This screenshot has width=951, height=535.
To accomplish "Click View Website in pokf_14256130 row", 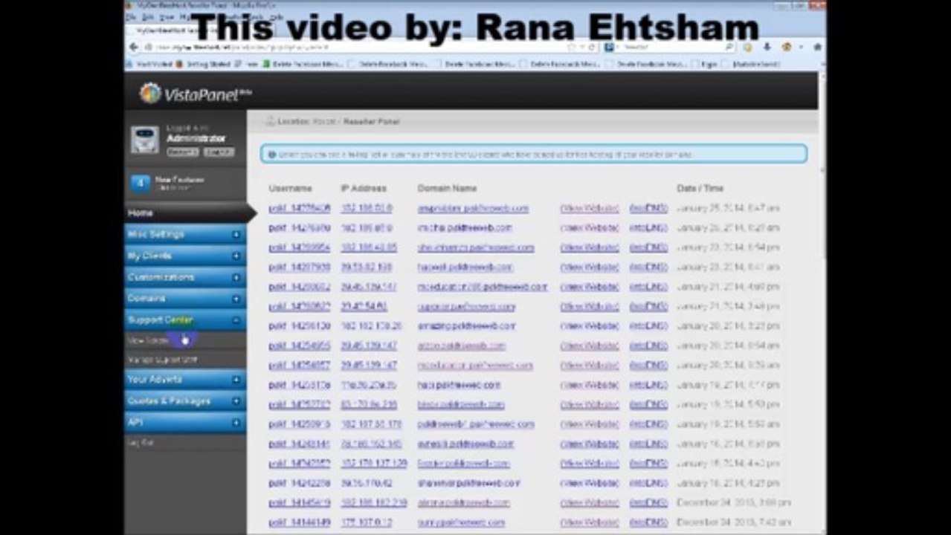I will pyautogui.click(x=590, y=326).
